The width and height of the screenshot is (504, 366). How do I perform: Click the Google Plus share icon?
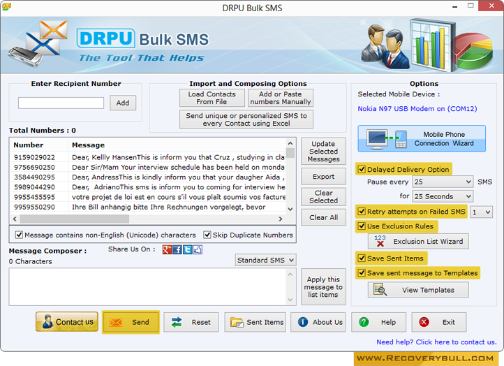click(167, 249)
